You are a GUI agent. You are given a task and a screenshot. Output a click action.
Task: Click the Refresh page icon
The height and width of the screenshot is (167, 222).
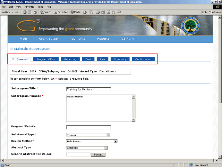click(x=30, y=12)
